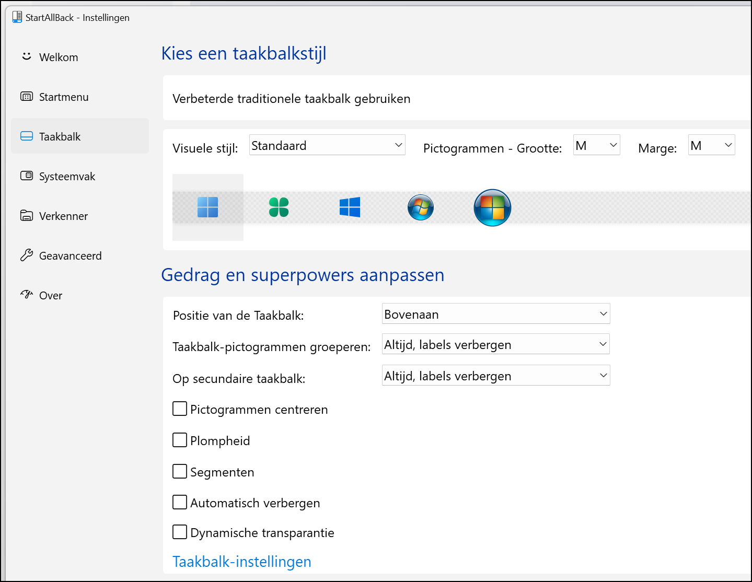752x582 pixels.
Task: Open the Taakbalk-instellingen link
Action: 242,562
